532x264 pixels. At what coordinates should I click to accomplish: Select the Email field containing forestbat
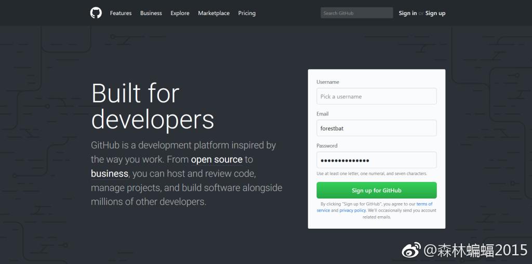(x=377, y=128)
